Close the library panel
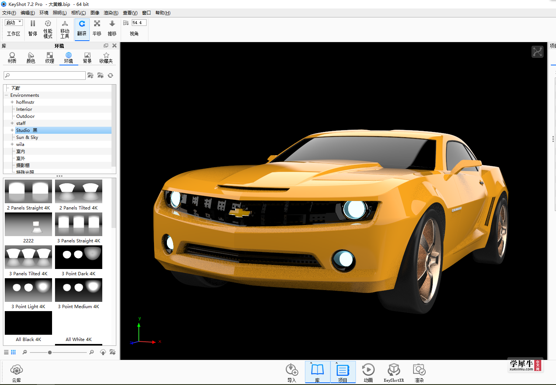This screenshot has width=556, height=385. point(114,45)
